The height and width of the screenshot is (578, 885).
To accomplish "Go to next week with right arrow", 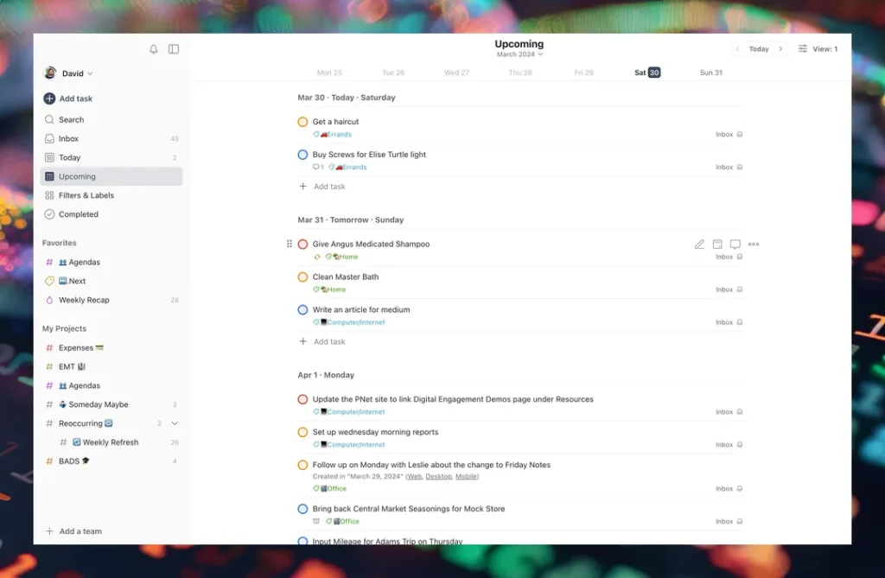I will (780, 49).
